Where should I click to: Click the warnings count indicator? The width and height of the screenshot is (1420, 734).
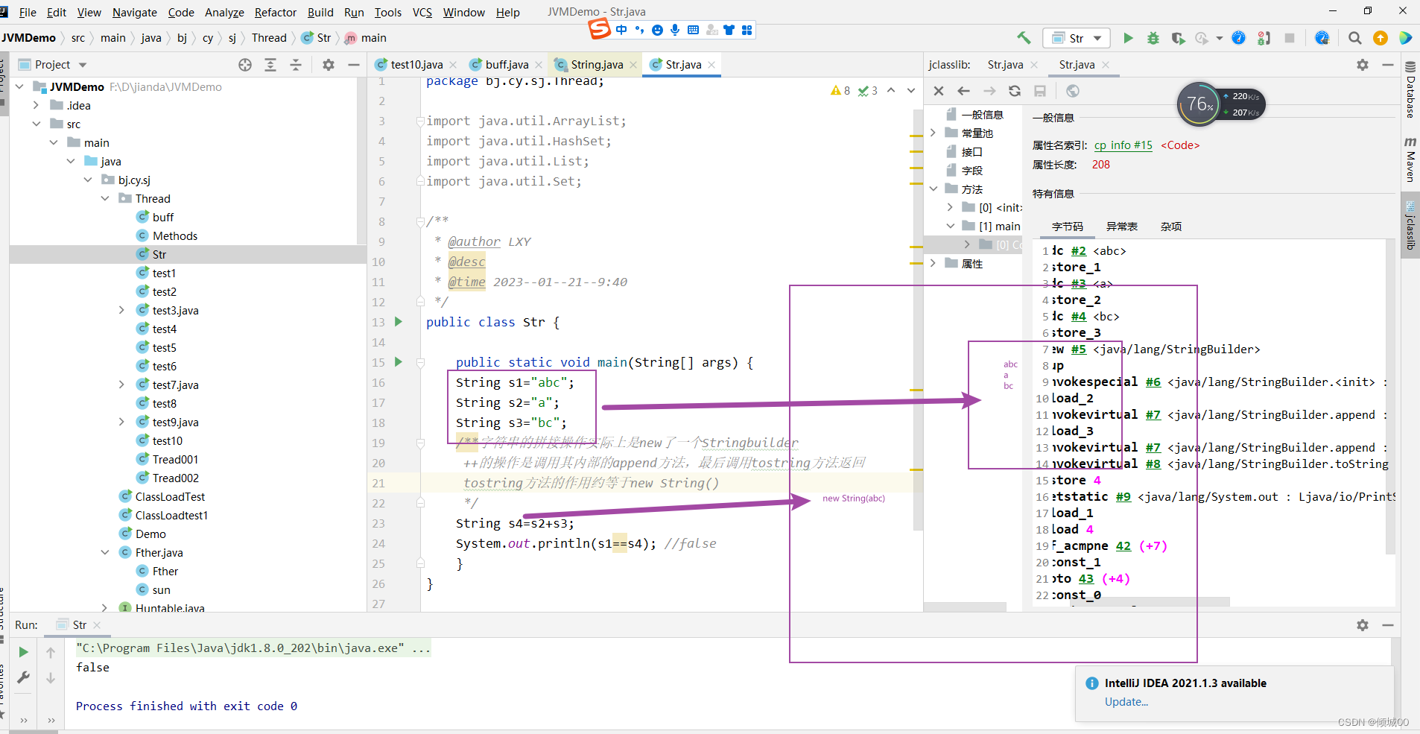point(840,91)
